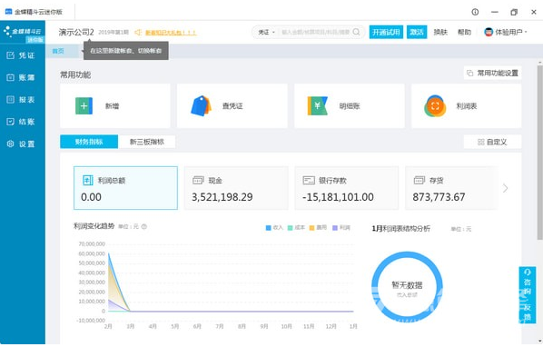Switch to the 新三板指标 tab
543x347 pixels.
147,142
